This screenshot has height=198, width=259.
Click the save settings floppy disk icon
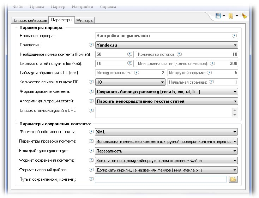[x=218, y=16]
